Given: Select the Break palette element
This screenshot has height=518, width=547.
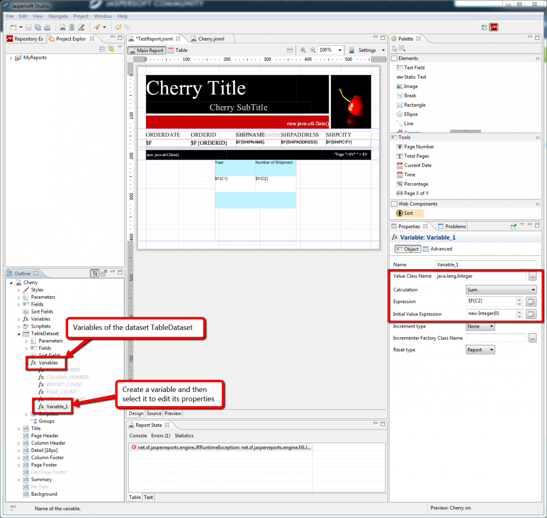Looking at the screenshot, I should tap(406, 96).
